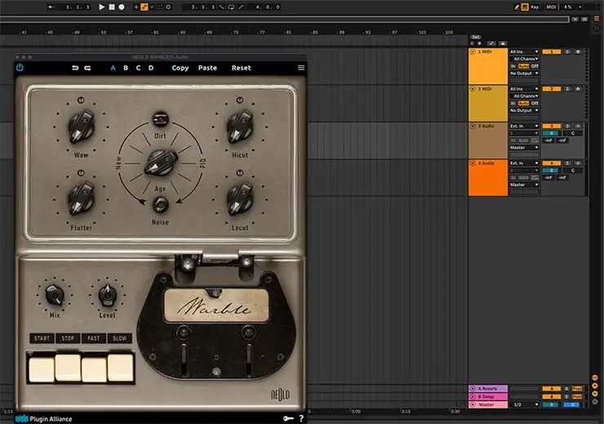Screen dimensions: 604x424
Task: Click the key license icon
Action: coord(288,418)
